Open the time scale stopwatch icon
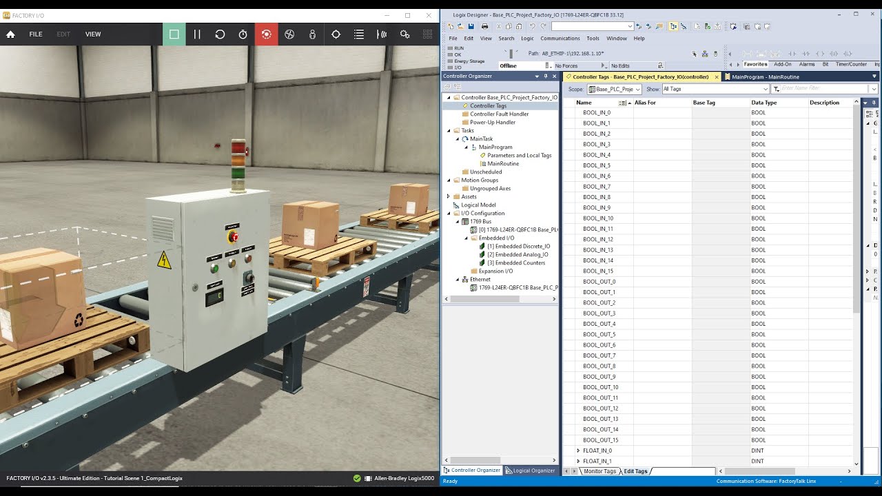The width and height of the screenshot is (882, 496). point(243,34)
